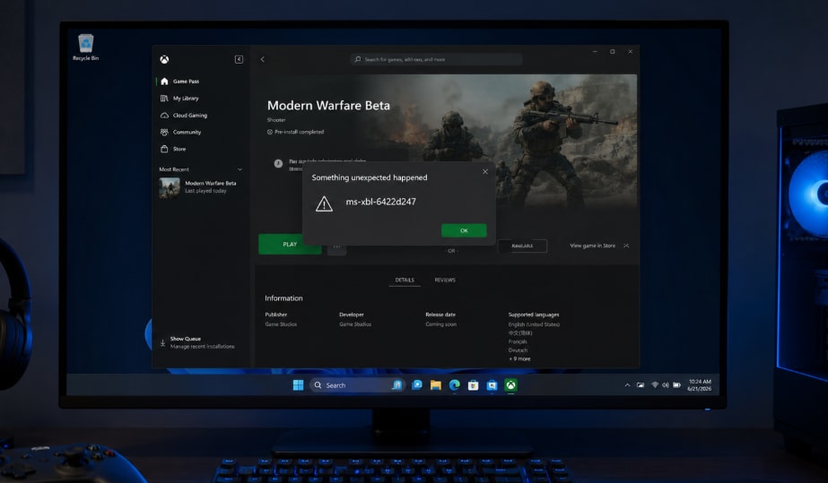Viewport: 828px width, 483px height.
Task: Open the chat icon next to taskbar search
Action: click(416, 385)
